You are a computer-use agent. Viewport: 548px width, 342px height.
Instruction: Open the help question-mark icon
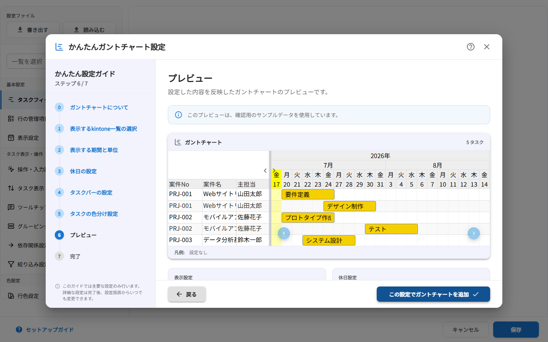471,47
